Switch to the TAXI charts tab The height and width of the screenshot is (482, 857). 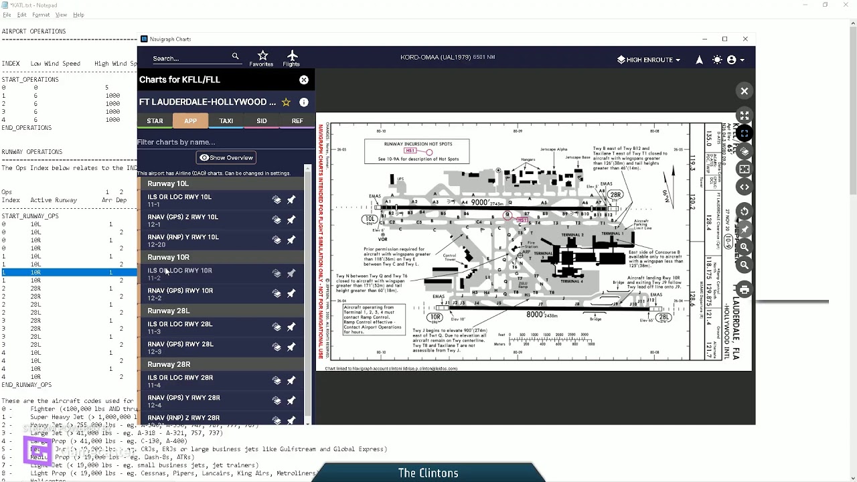click(226, 121)
